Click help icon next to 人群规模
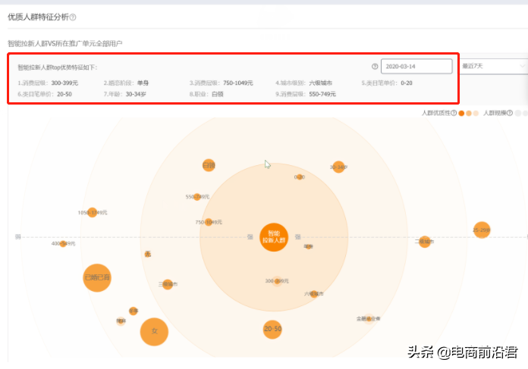This screenshot has height=369, width=528. [x=510, y=113]
